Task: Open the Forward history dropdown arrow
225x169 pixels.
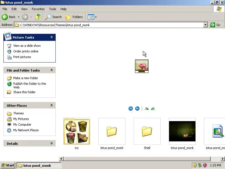Action: pos(31,17)
